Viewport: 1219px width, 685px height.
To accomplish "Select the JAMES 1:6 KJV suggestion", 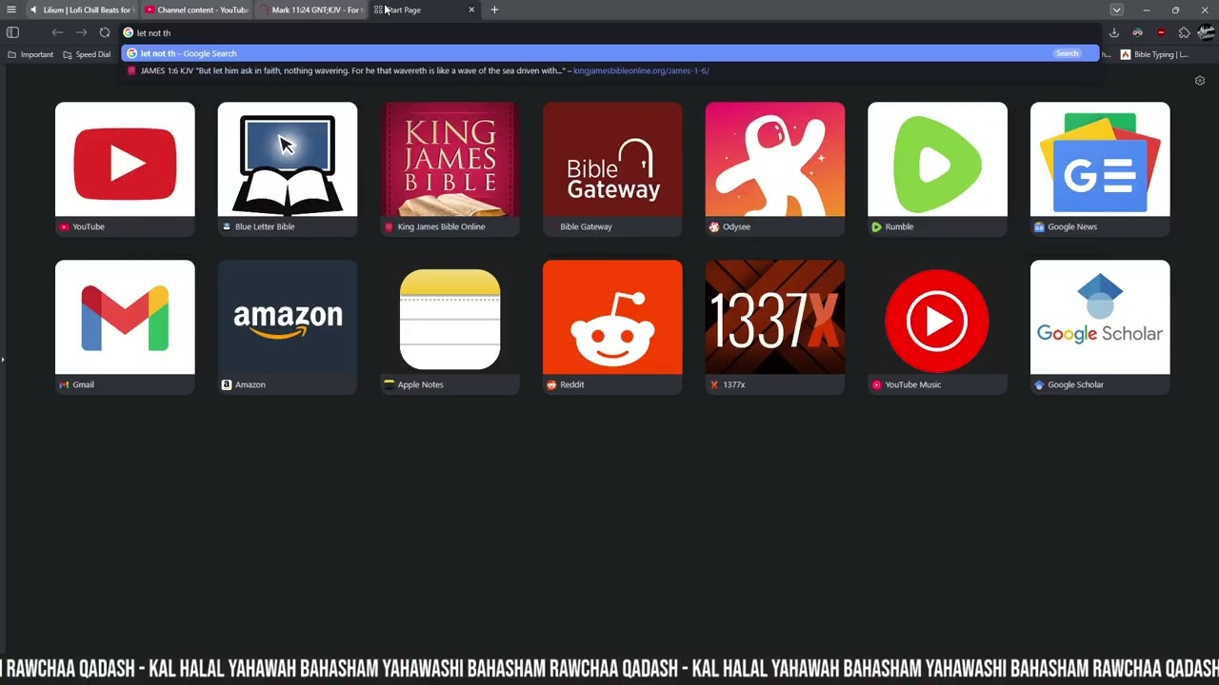I will pos(609,70).
